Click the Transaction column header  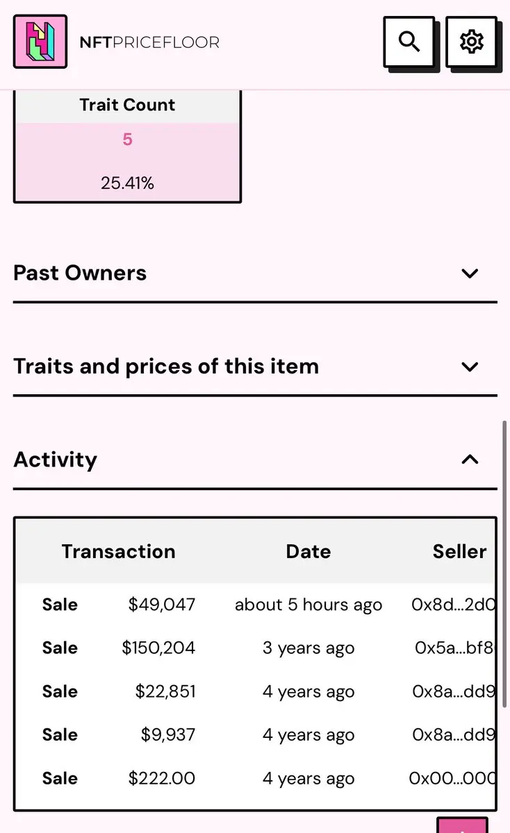(118, 552)
